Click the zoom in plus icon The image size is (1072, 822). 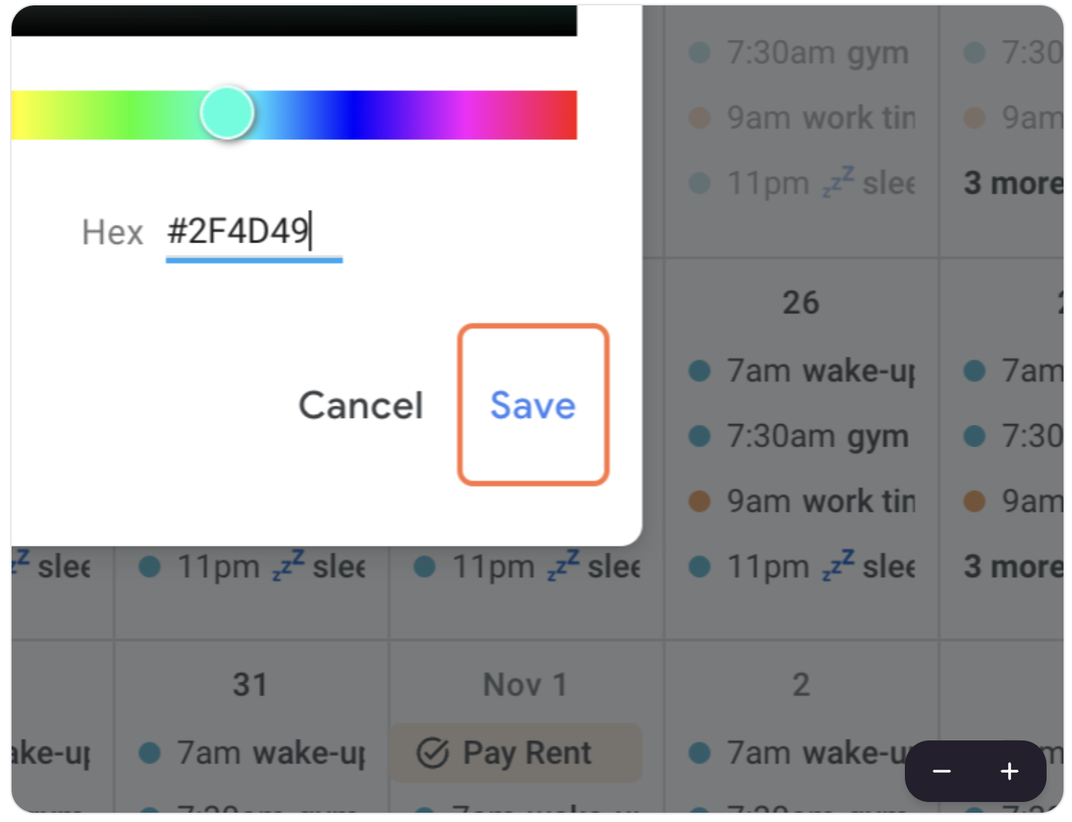[1009, 771]
